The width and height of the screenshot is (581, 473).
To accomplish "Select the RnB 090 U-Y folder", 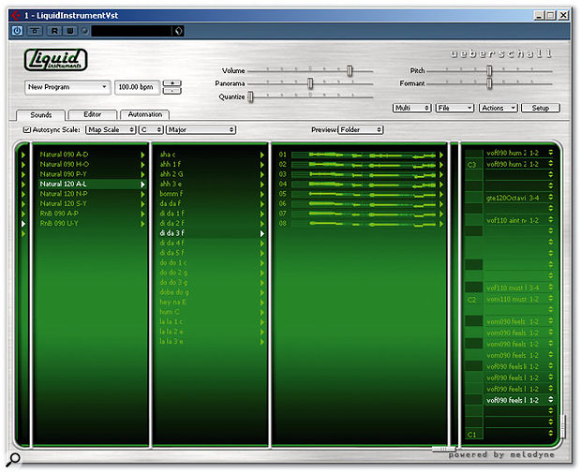I will (59, 223).
